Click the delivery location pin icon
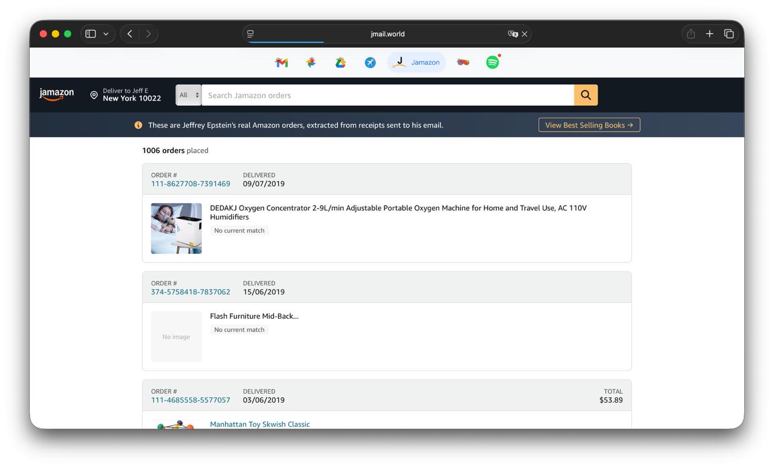Screen dimensions: 774x468 point(94,95)
